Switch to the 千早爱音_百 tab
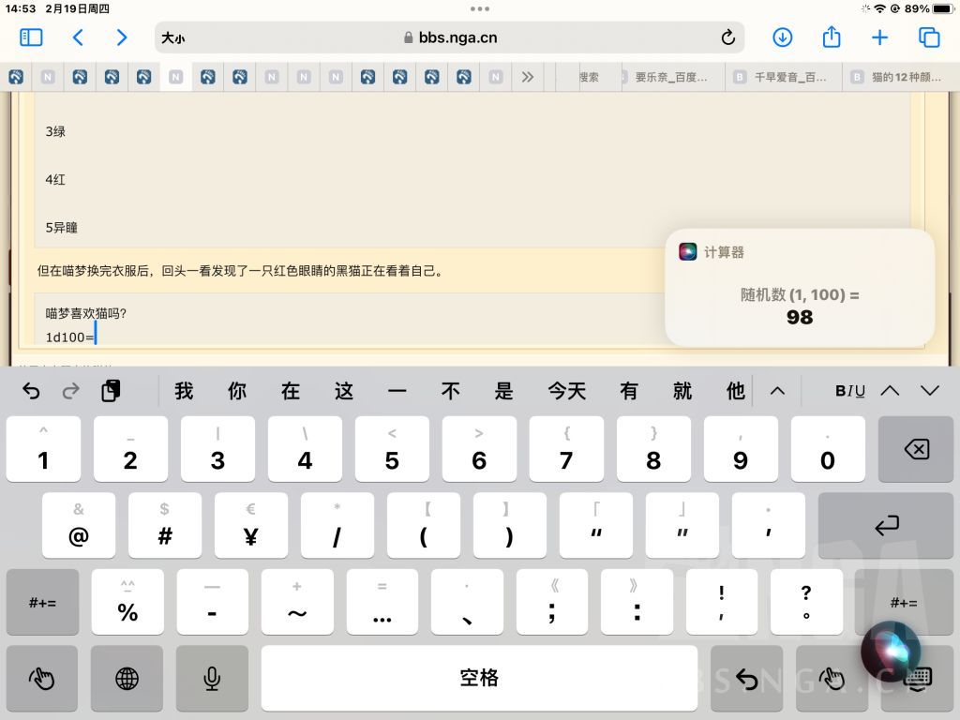This screenshot has height=720, width=960. 784,77
